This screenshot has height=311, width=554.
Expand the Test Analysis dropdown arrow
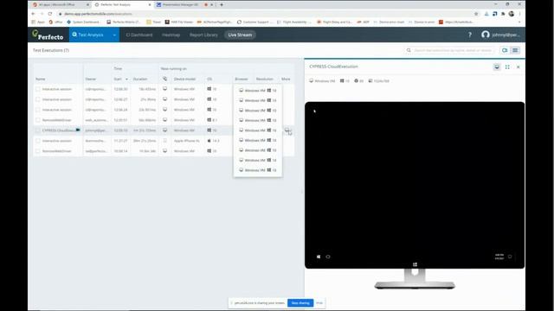(114, 35)
